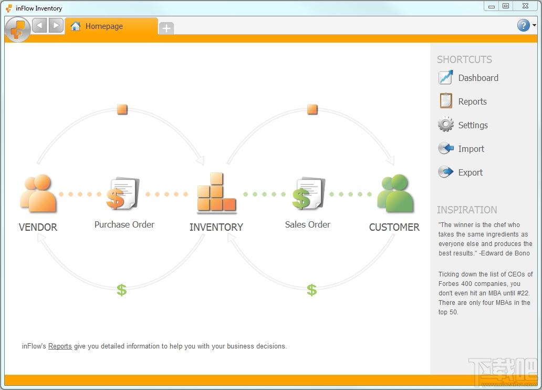Click the Reports clipboard icon

pos(445,101)
